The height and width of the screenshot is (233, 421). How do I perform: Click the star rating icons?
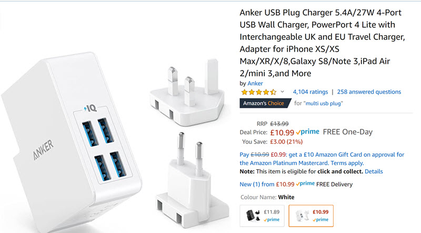[x=258, y=92]
